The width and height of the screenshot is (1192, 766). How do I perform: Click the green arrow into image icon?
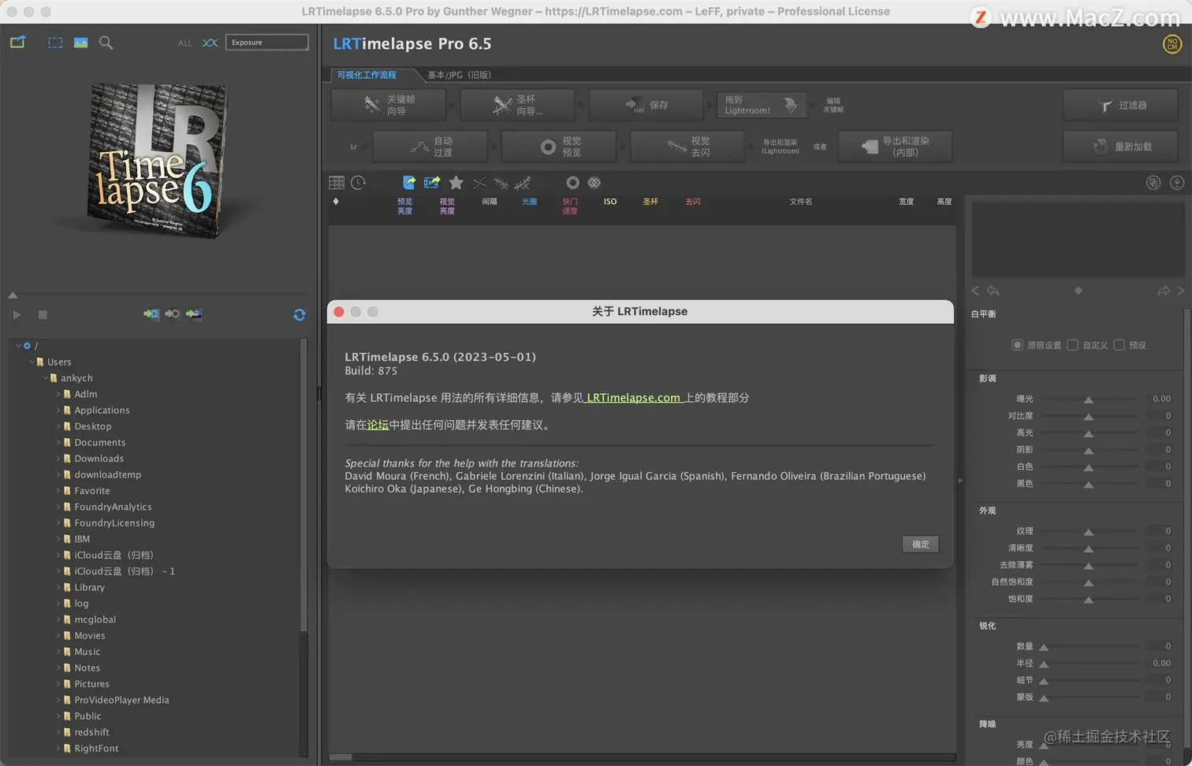[x=194, y=314]
